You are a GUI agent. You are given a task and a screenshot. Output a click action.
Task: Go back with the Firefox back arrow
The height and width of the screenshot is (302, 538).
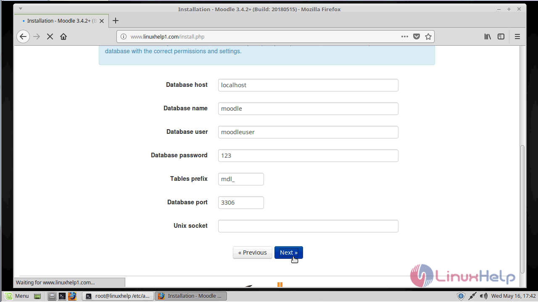[23, 36]
